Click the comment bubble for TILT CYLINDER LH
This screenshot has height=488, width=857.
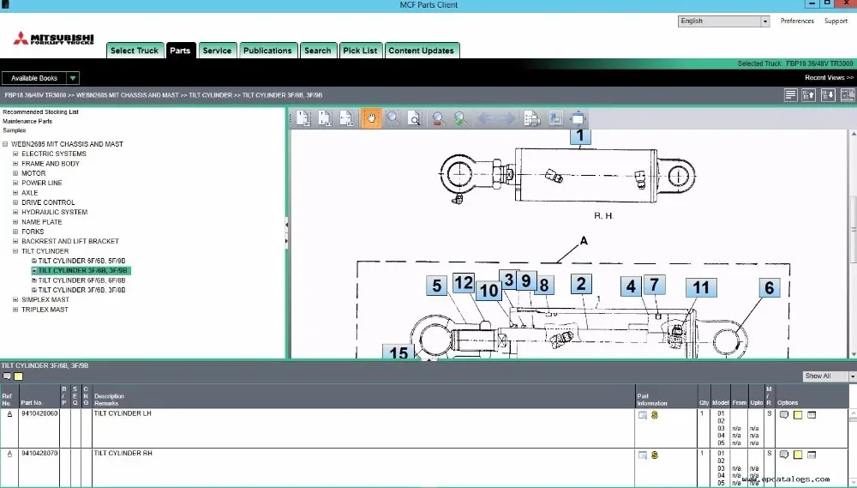pos(783,415)
